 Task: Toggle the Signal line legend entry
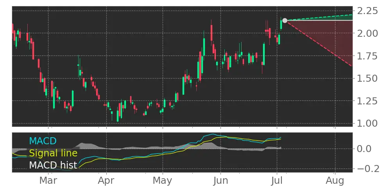(x=53, y=153)
